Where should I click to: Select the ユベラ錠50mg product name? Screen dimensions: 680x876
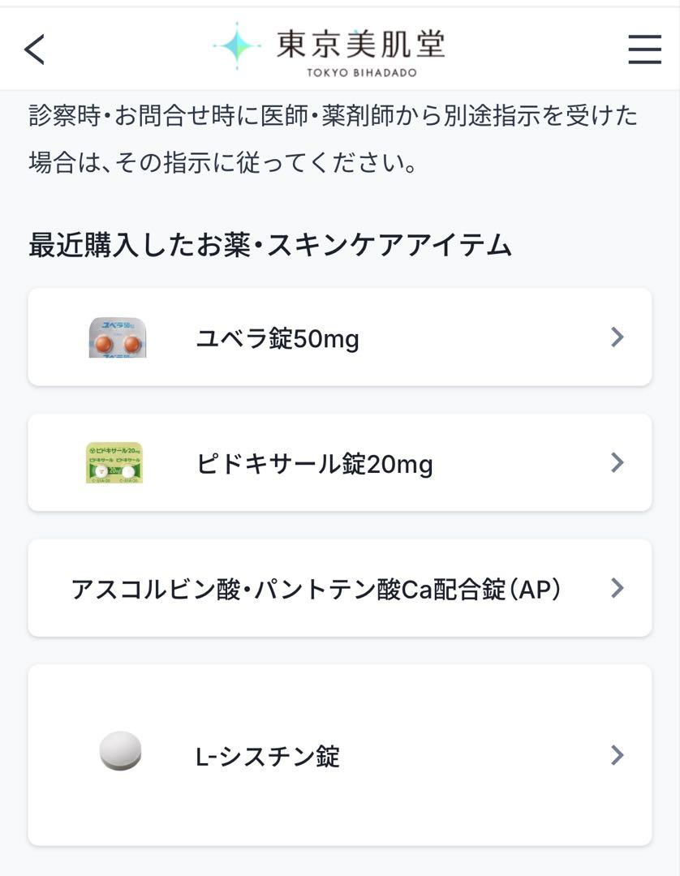[x=278, y=338]
